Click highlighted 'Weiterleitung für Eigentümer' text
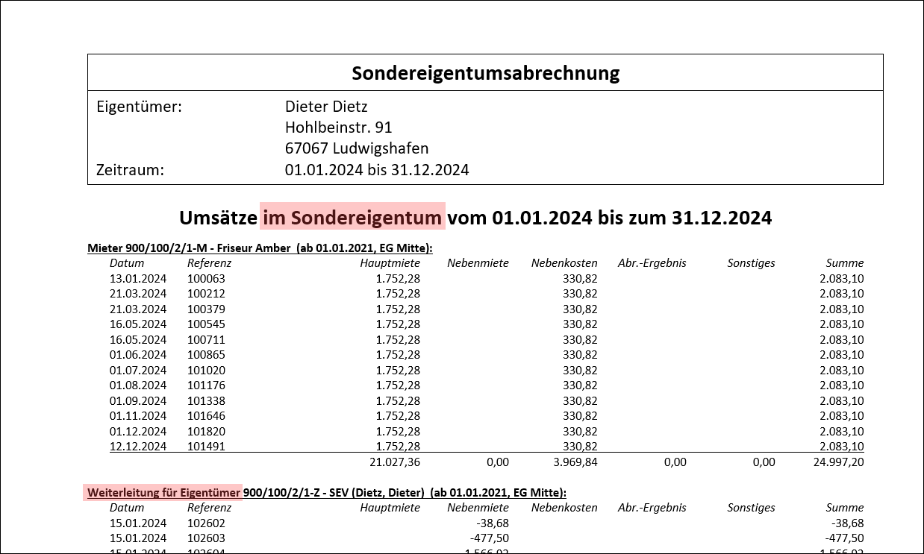The height and width of the screenshot is (554, 924). 163,492
